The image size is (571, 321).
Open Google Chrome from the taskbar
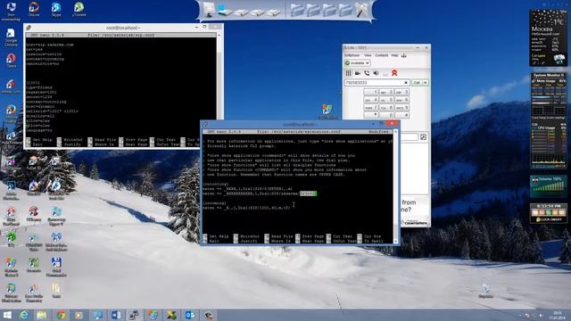pos(62,315)
